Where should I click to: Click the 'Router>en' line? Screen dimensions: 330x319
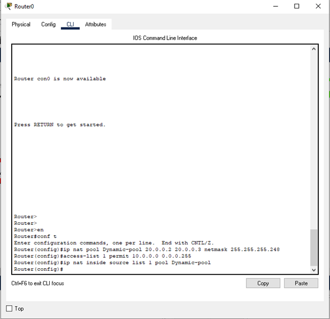point(29,230)
